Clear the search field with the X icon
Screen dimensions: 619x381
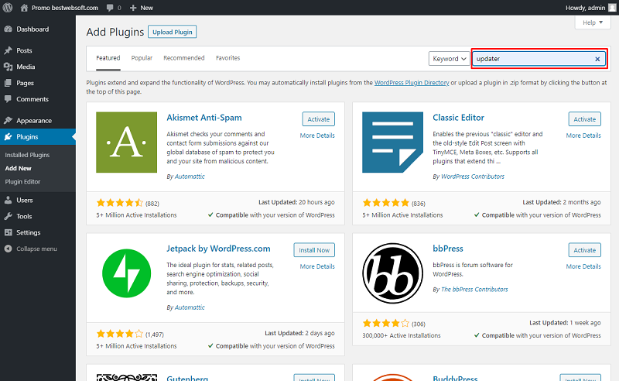(597, 59)
